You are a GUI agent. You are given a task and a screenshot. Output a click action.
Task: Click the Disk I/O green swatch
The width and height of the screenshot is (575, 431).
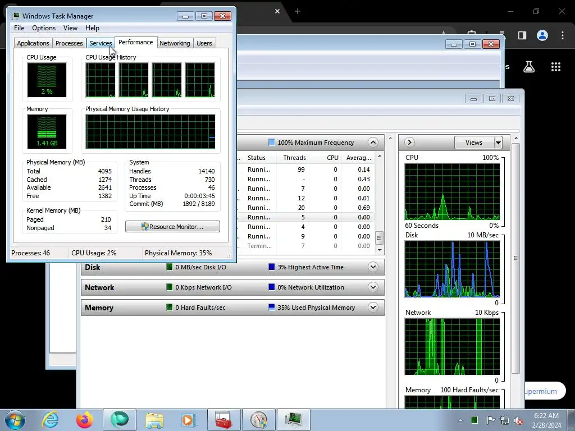pyautogui.click(x=170, y=267)
